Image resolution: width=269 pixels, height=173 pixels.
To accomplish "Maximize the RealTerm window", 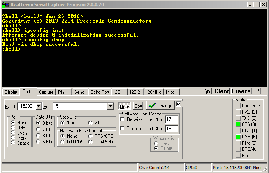I will (257, 5).
